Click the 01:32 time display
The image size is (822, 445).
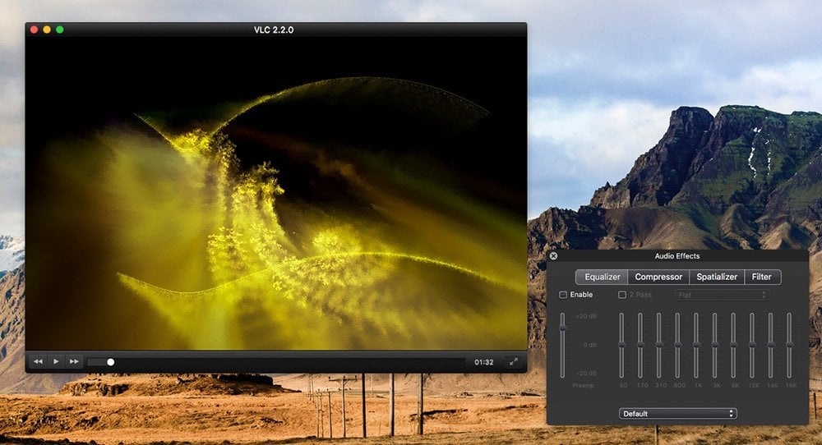click(484, 362)
